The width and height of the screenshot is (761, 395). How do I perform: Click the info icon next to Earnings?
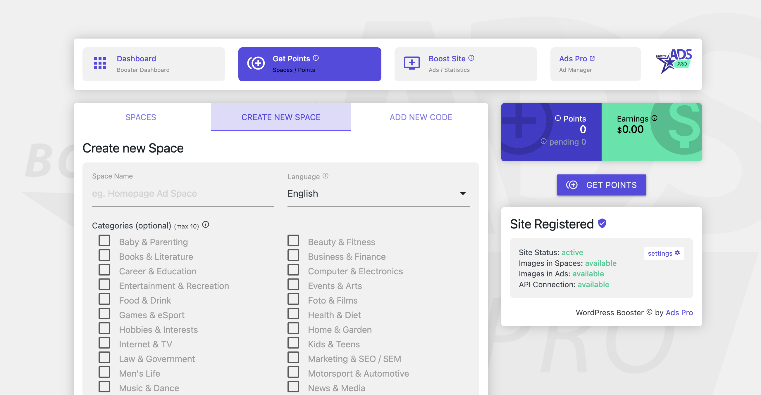[655, 118]
